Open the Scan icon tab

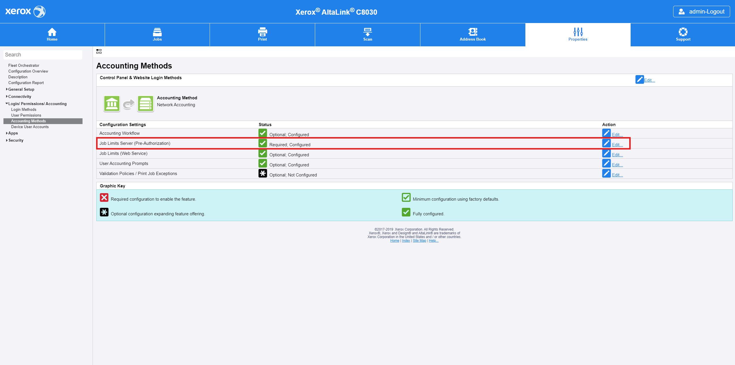[367, 32]
